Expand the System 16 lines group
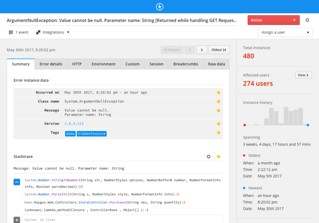Screen dimensions: 319x223 (x=17, y=220)
